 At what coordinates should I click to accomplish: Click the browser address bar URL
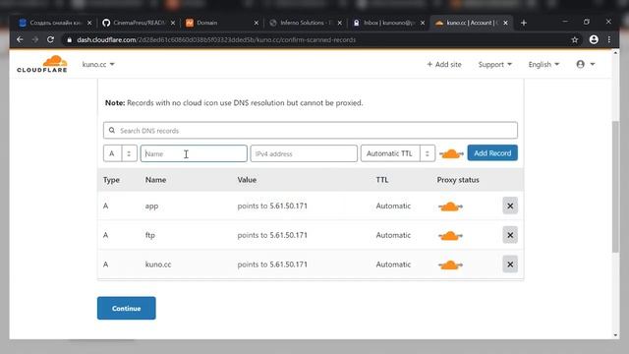click(216, 39)
